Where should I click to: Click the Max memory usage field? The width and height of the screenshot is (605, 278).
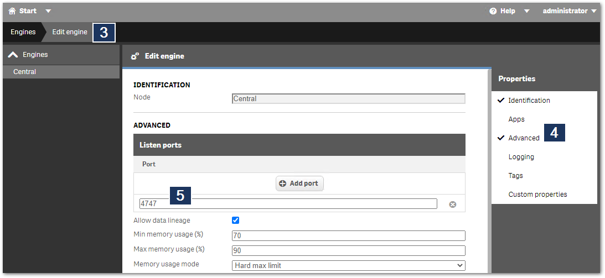point(348,251)
